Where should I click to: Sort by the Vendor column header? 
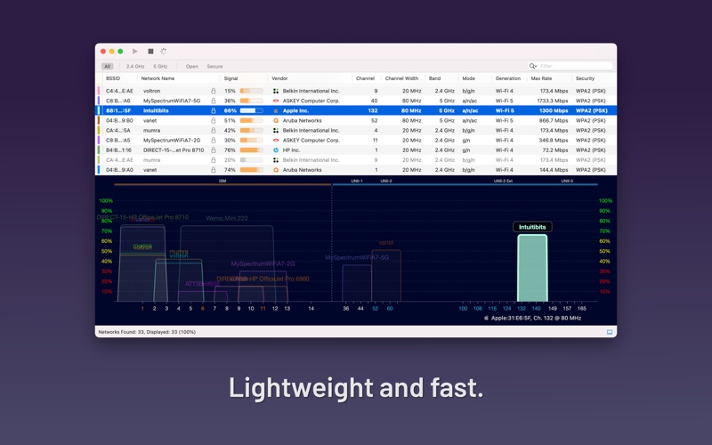coord(279,78)
